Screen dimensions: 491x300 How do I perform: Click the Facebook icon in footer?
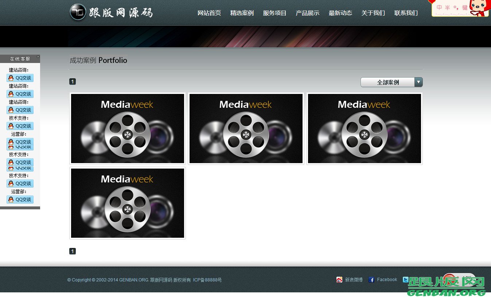[371, 280]
